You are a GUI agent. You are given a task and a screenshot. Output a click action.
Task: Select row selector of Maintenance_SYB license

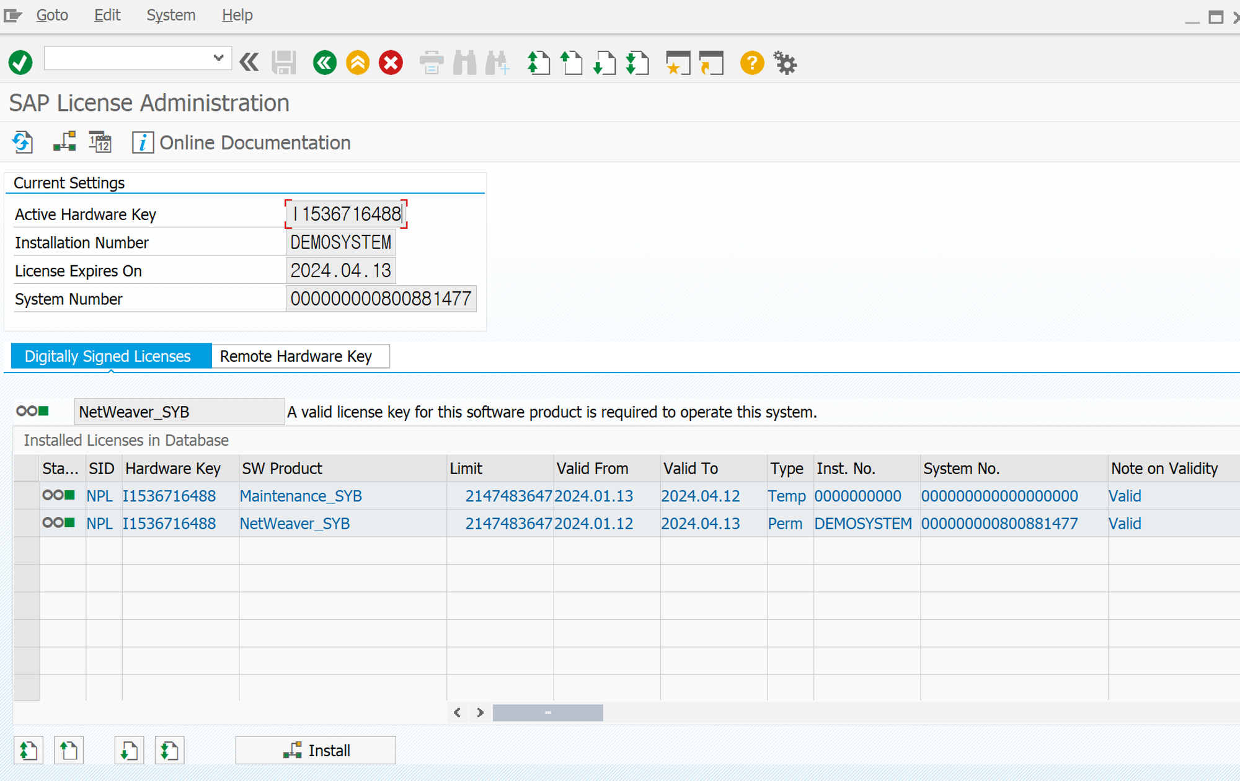(27, 496)
